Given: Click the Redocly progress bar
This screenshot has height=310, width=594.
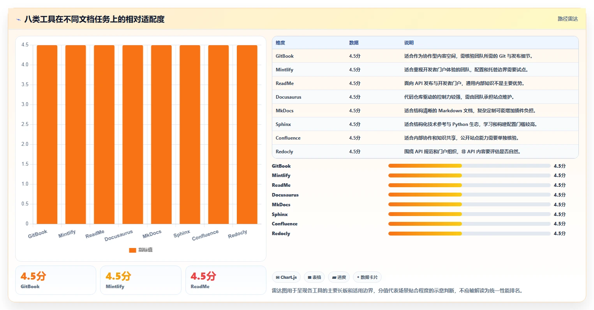Looking at the screenshot, I should tap(469, 234).
